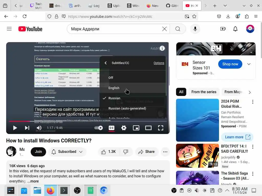
Task: List all tabs dropdown arrow
Action: 225,6
